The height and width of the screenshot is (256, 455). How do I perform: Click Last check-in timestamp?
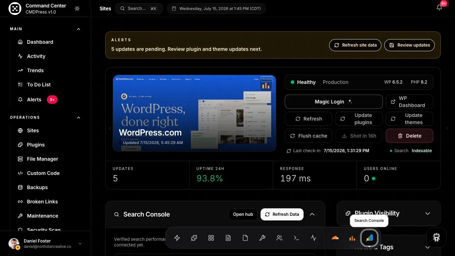pos(346,151)
